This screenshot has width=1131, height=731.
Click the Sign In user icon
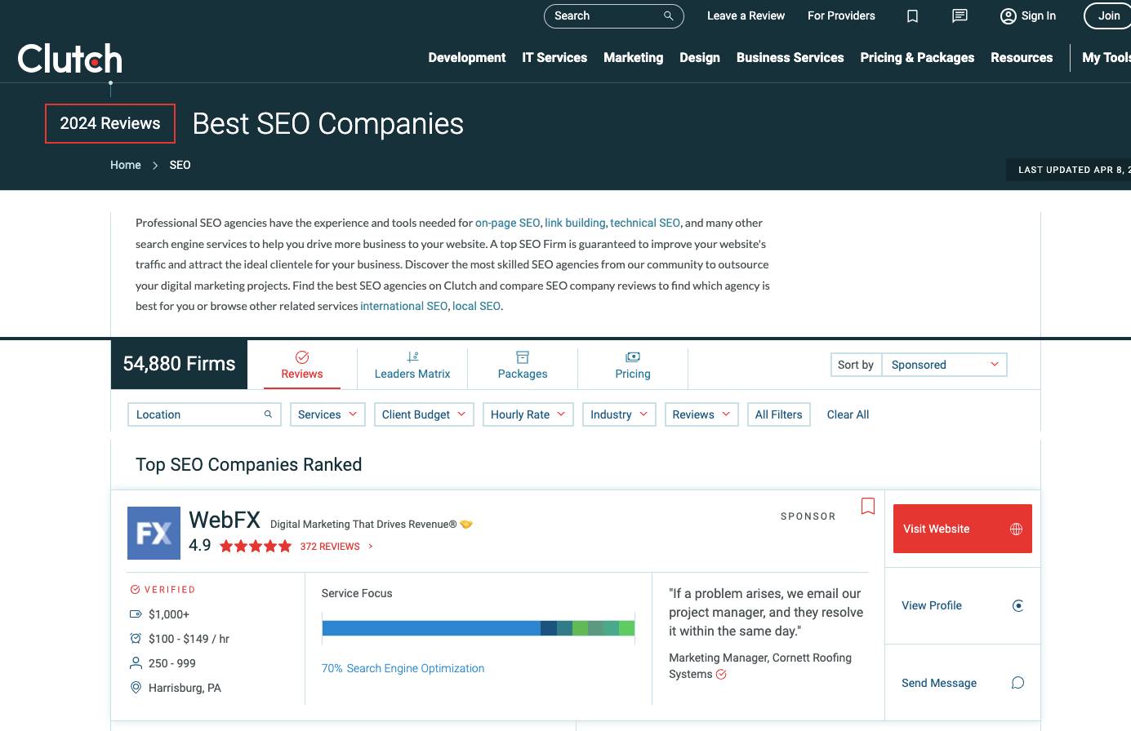coord(1009,16)
